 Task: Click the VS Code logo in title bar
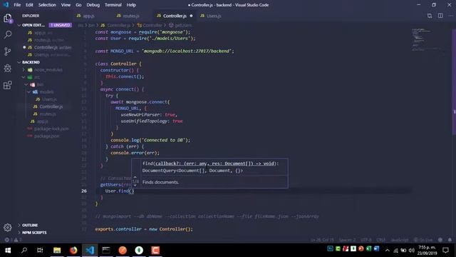tap(6, 5)
